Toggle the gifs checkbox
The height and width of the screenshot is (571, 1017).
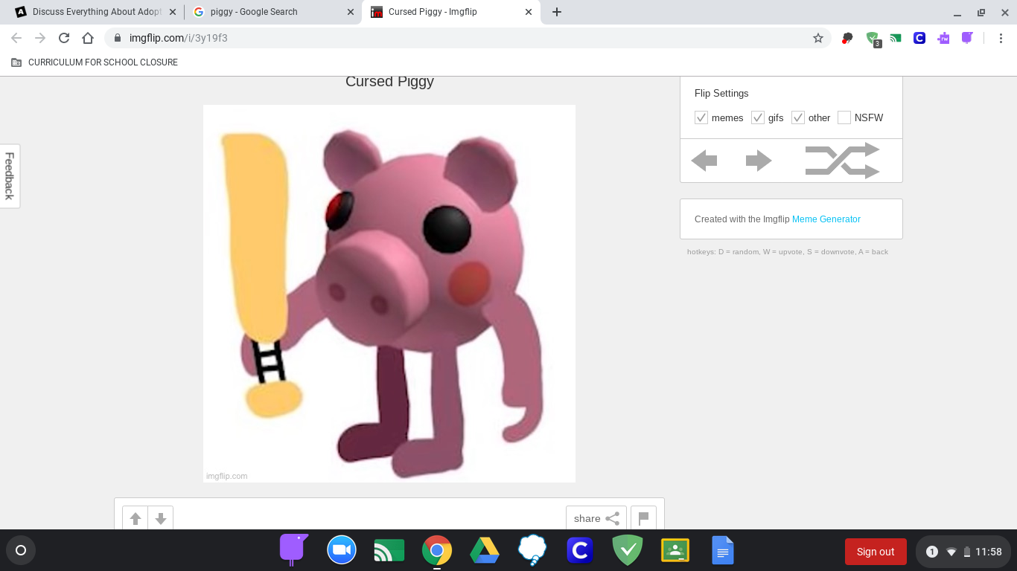[x=758, y=117]
